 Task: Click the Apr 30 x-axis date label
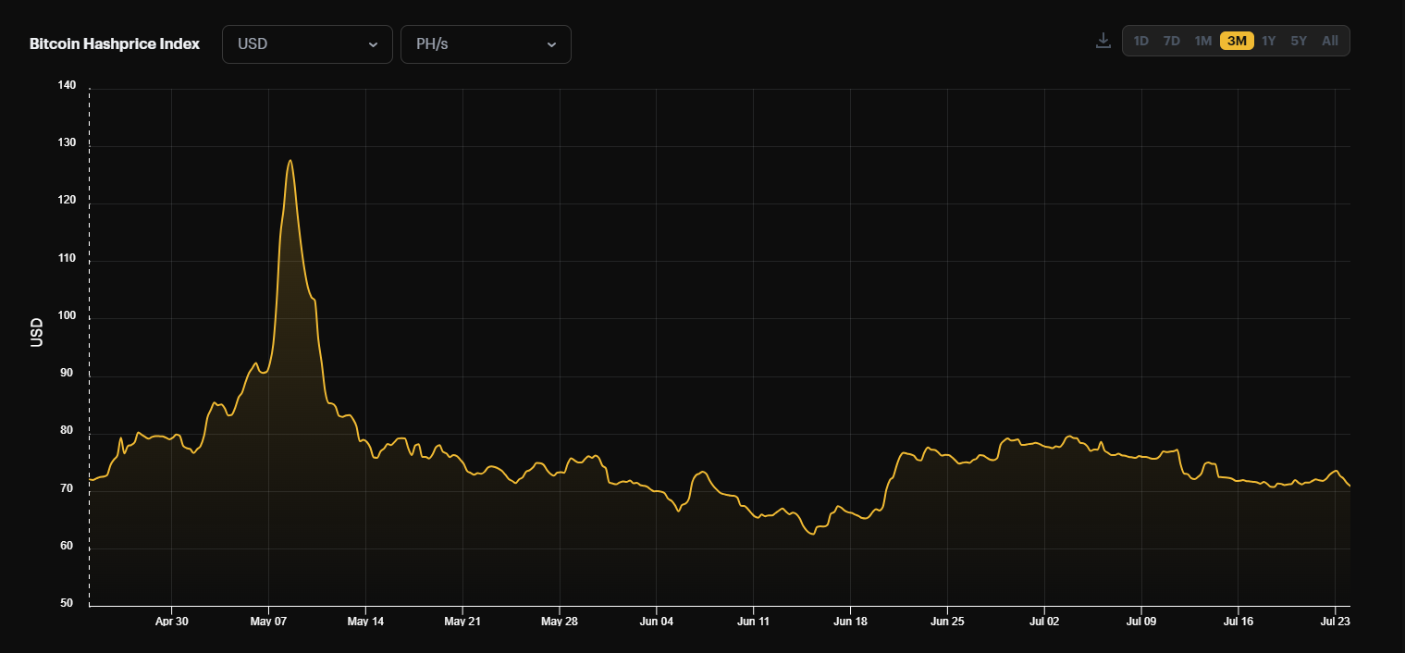(171, 622)
